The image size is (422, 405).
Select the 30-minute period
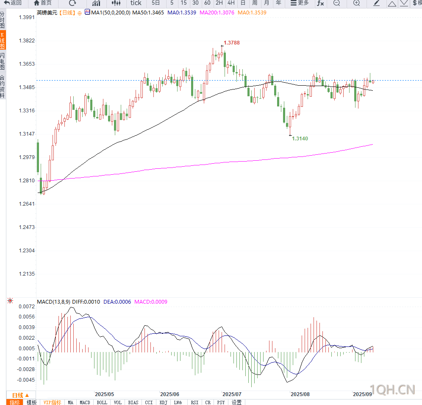[x=195, y=3]
